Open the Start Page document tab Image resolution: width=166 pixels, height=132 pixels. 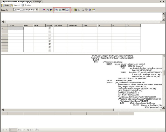(x=37, y=2)
